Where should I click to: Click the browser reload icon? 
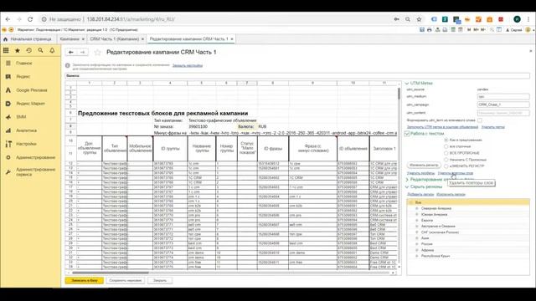[x=30, y=19]
